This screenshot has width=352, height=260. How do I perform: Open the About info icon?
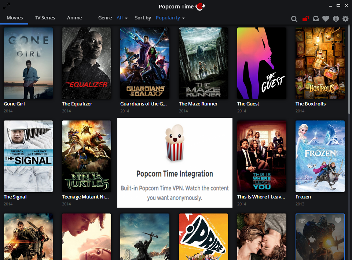336,19
